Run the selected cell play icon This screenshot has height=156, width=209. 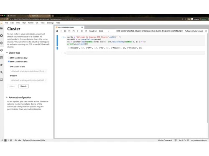click(x=78, y=31)
